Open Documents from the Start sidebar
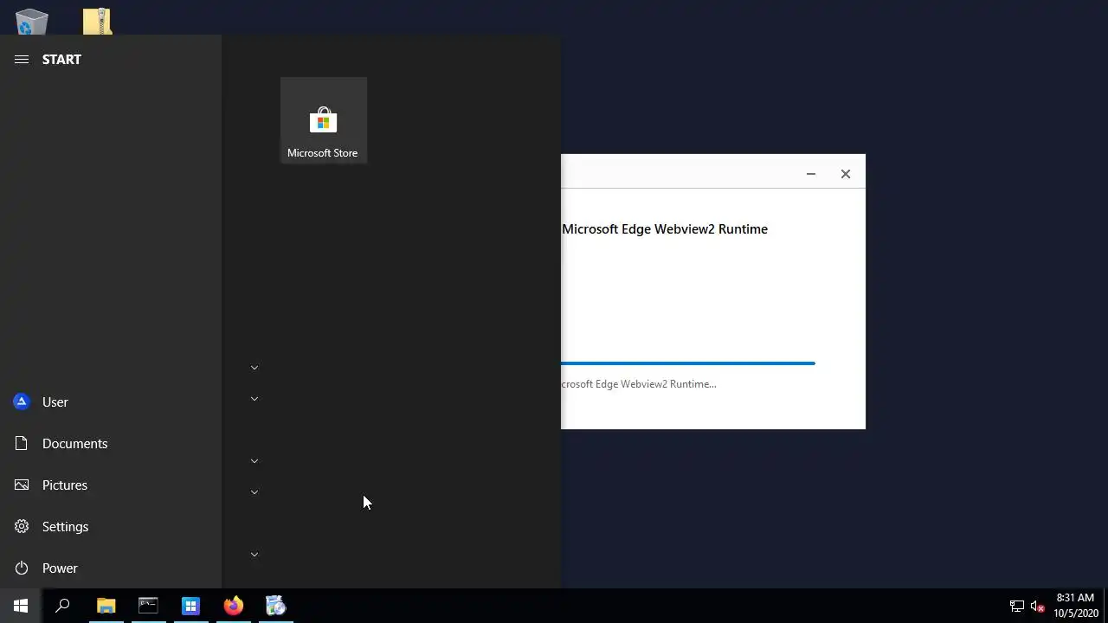The height and width of the screenshot is (623, 1108). [x=111, y=443]
